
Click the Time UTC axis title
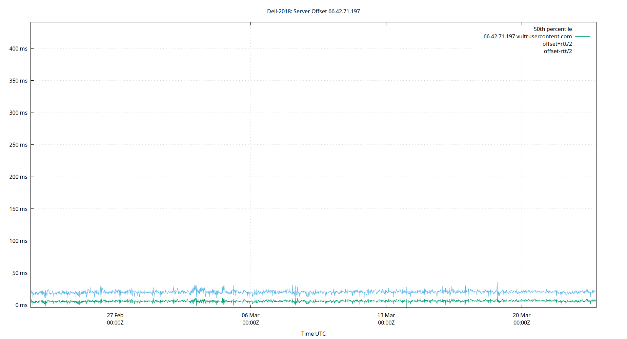click(313, 334)
